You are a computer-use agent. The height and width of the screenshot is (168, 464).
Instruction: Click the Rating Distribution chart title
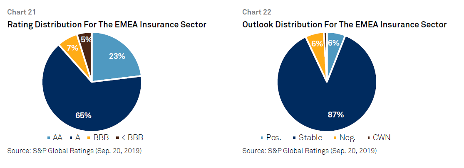pyautogui.click(x=107, y=24)
